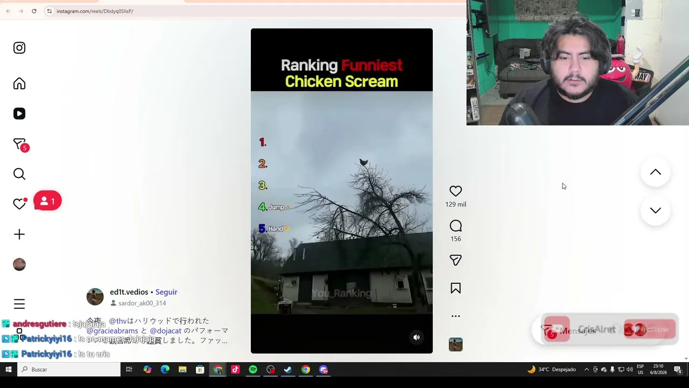689x388 pixels.
Task: Open the Search magnifier in sidebar
Action: pyautogui.click(x=19, y=174)
